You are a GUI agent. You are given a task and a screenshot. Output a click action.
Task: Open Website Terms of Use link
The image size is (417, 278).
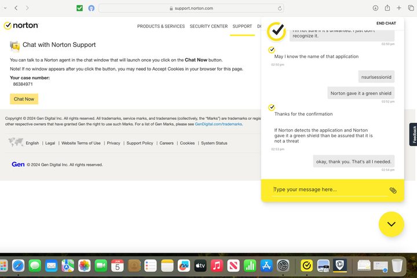(x=81, y=143)
